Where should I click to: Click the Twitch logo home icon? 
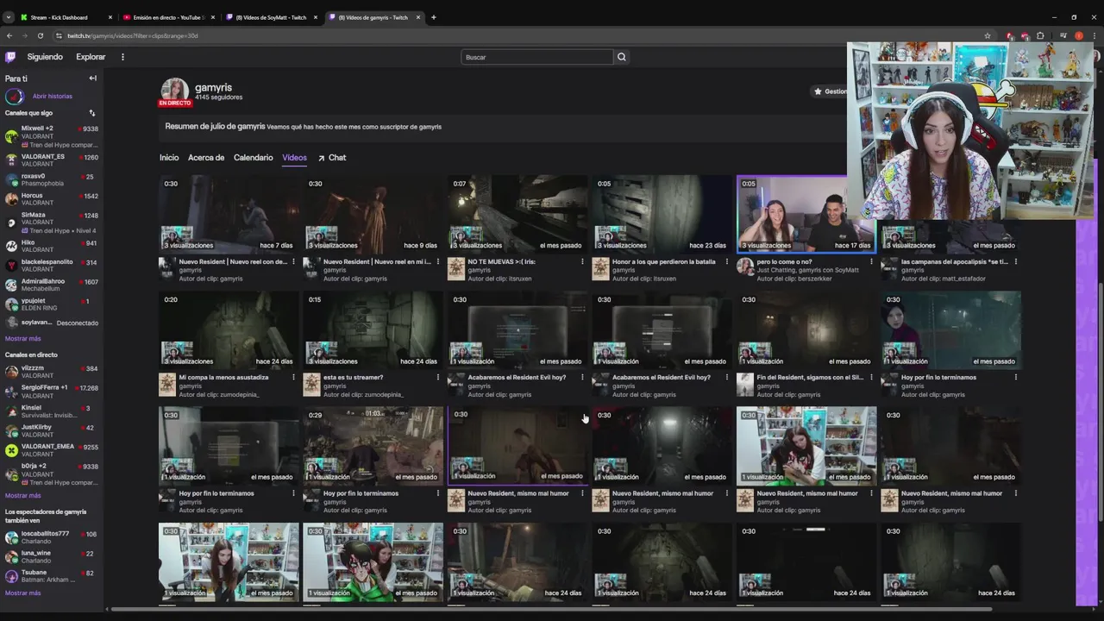10,57
